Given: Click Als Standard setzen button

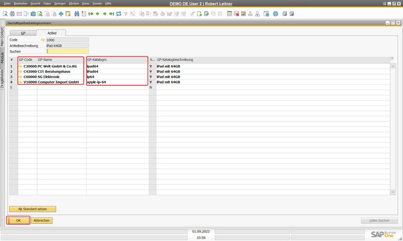Looking at the screenshot, I should [x=32, y=209].
